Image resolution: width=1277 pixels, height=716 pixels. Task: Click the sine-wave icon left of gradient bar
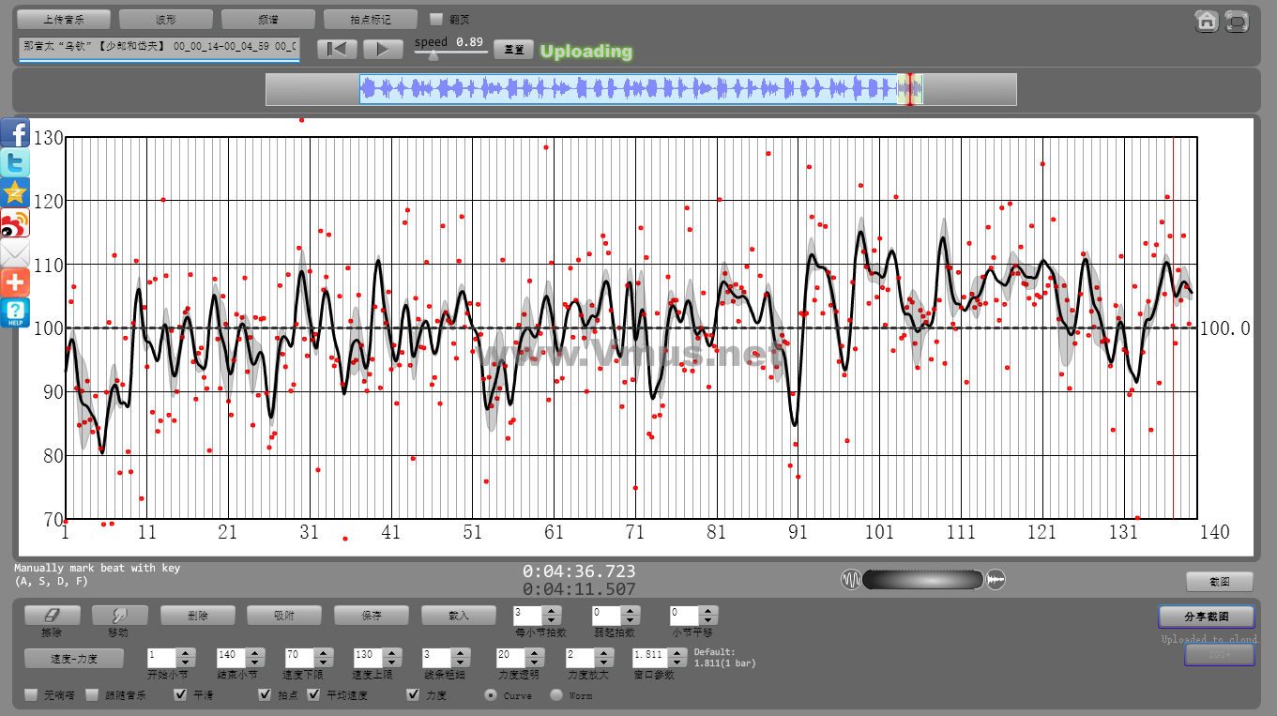pyautogui.click(x=851, y=580)
